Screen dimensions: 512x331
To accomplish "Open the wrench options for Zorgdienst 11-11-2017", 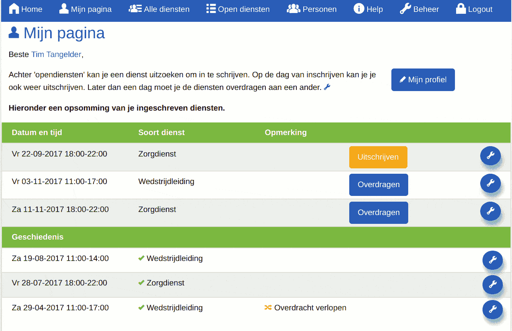I will click(491, 211).
